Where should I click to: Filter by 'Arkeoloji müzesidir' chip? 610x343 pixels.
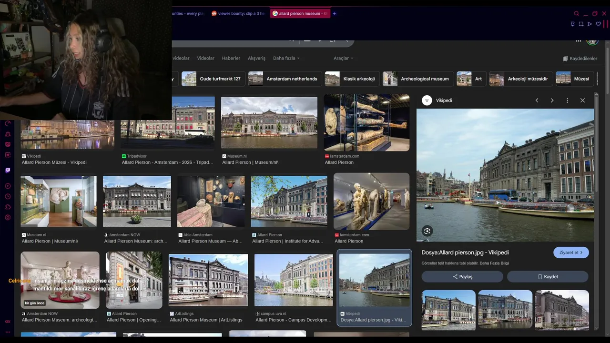tap(521, 79)
